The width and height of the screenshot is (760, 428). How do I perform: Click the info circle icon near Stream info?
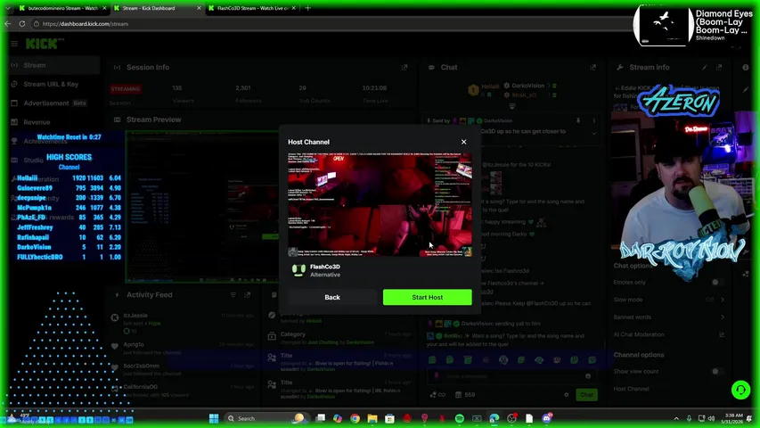click(746, 68)
